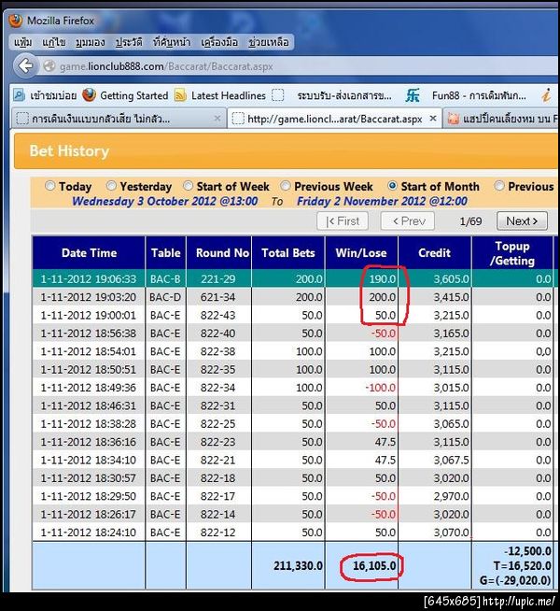Select the Previous Week option
This screenshot has height=611, width=560.
pyautogui.click(x=286, y=186)
